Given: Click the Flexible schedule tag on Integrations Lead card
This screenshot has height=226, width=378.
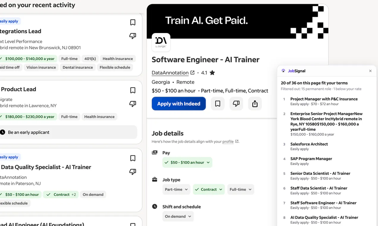Looking at the screenshot, I should click(x=115, y=68).
